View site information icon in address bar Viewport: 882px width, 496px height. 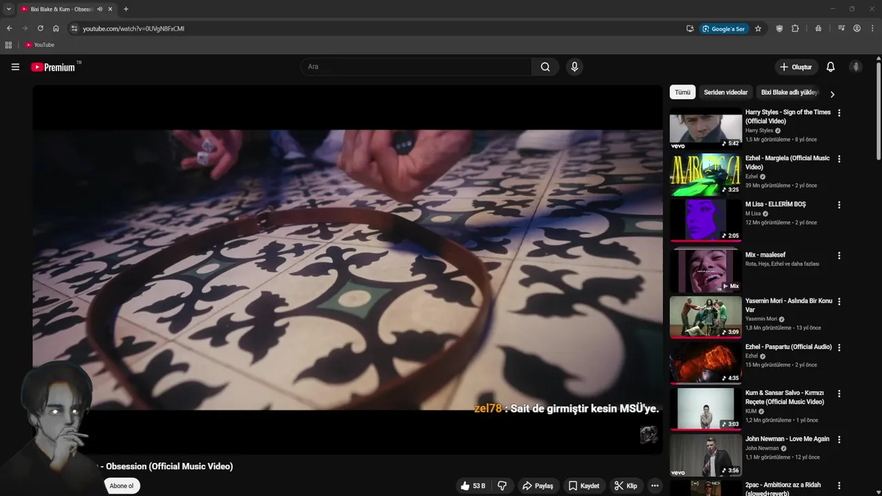point(74,28)
